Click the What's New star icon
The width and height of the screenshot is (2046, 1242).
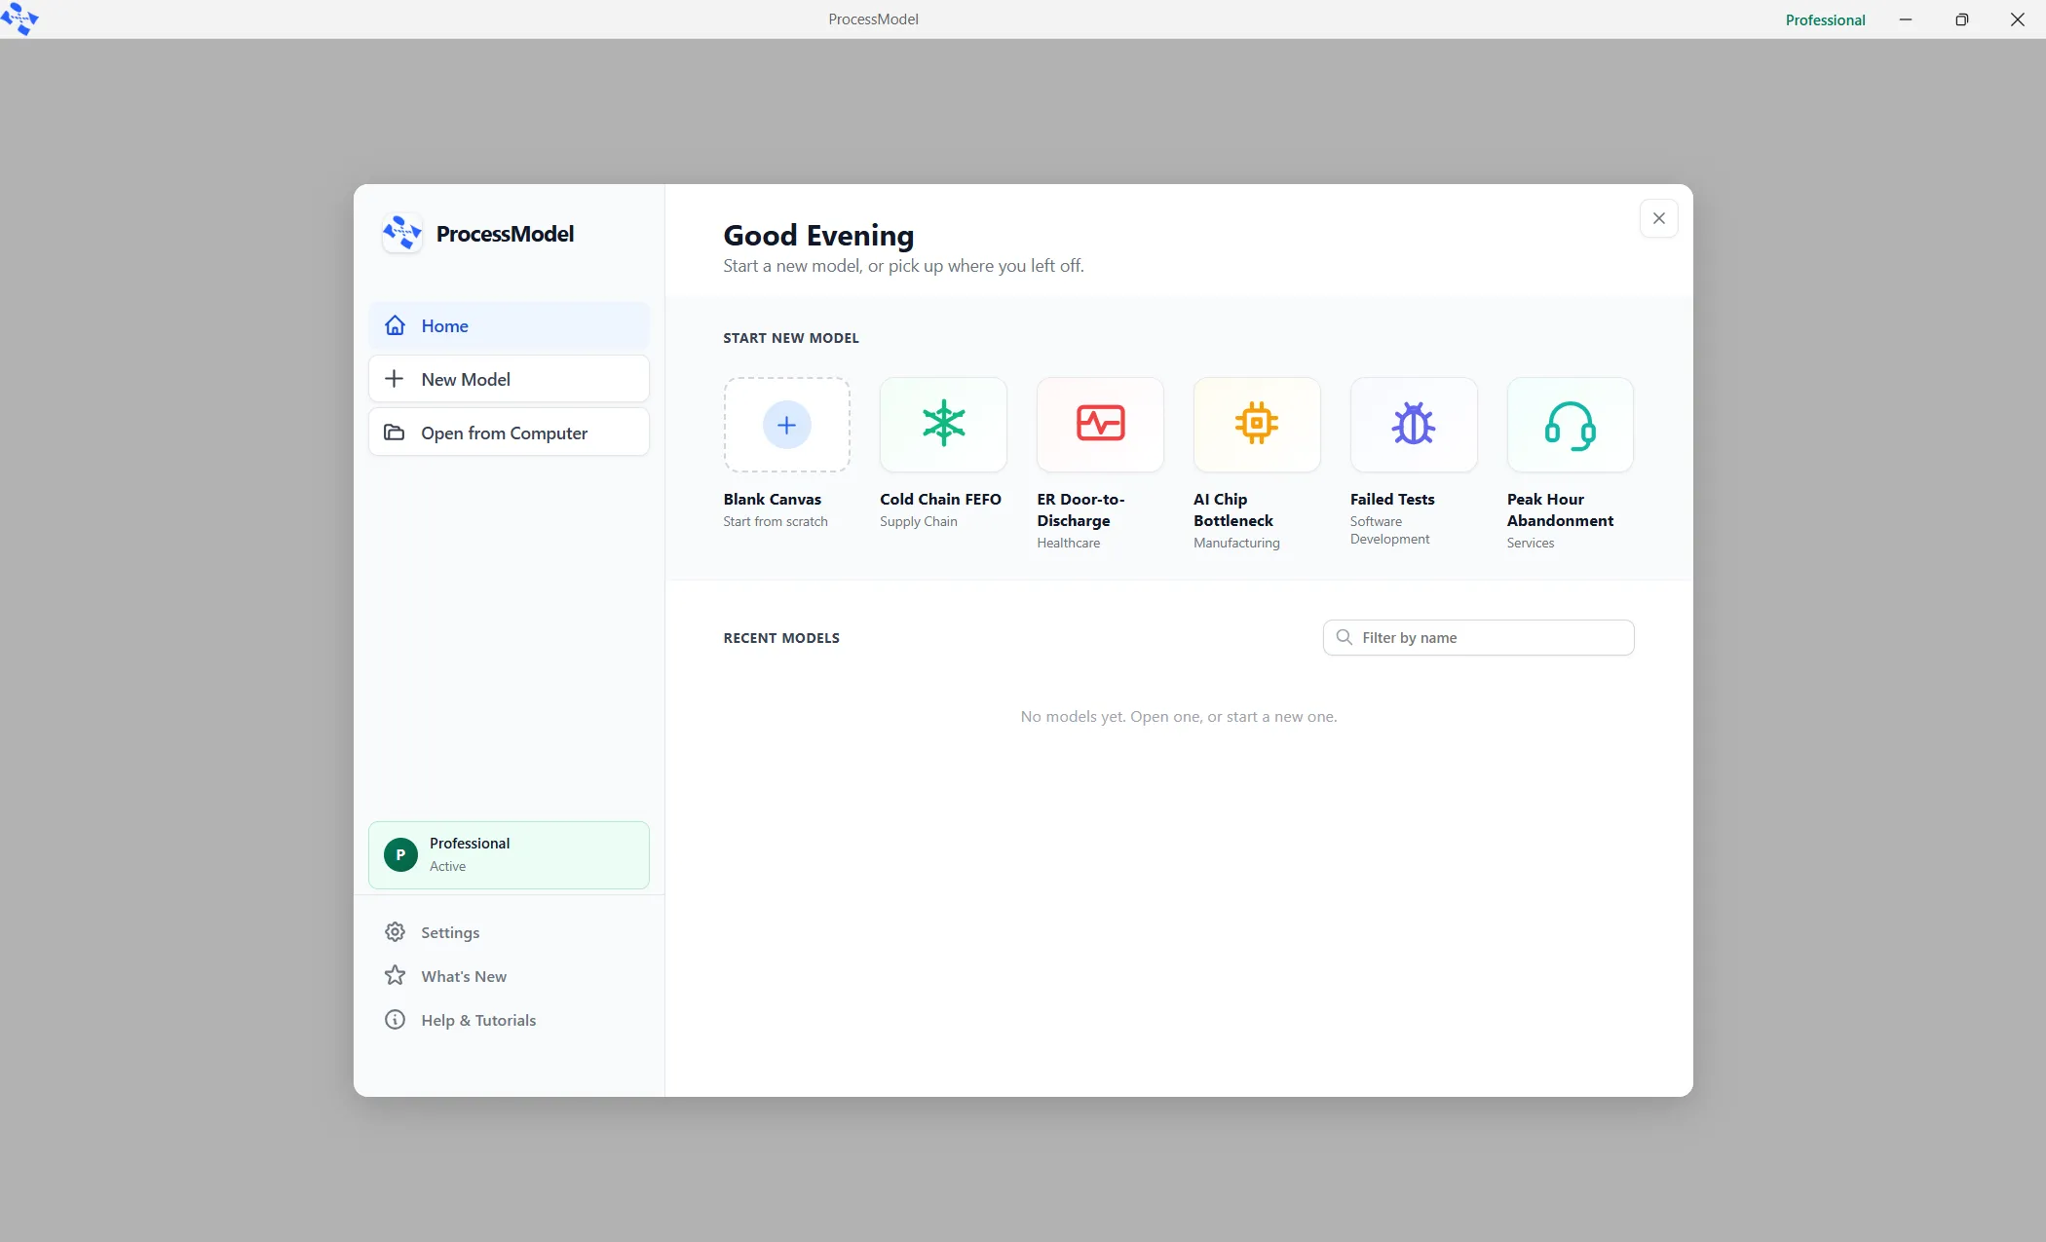(x=395, y=976)
